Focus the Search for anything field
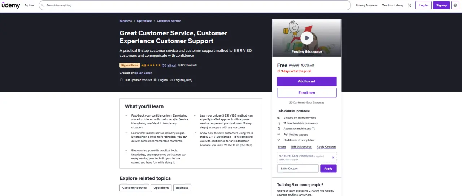This screenshot has width=462, height=196. click(x=195, y=5)
